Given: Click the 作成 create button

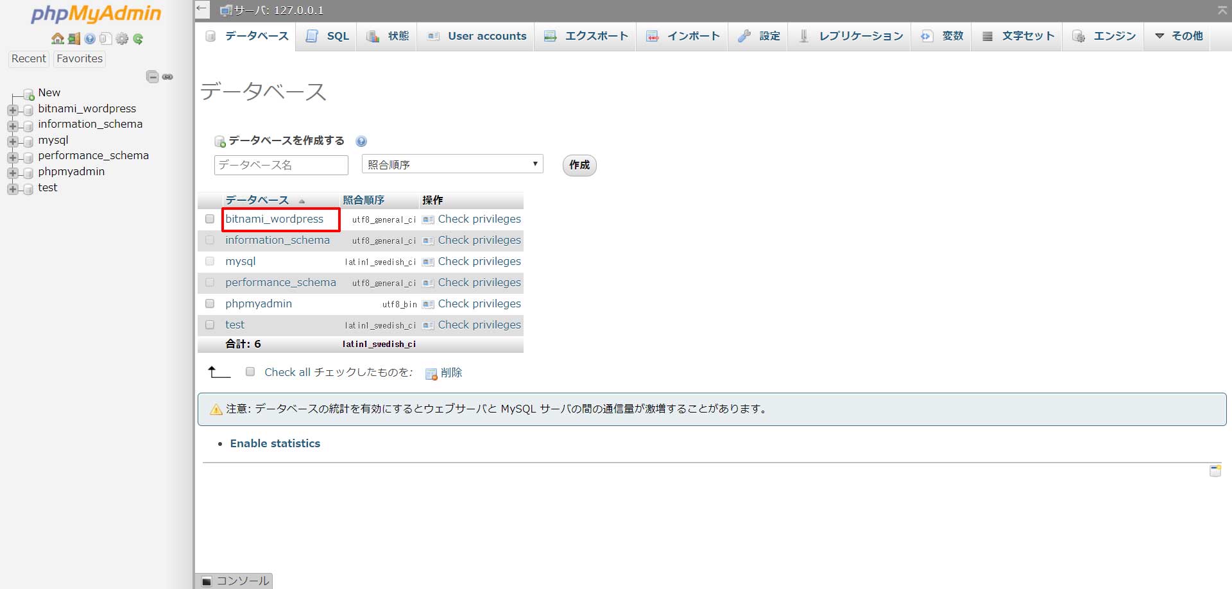Looking at the screenshot, I should tap(579, 165).
